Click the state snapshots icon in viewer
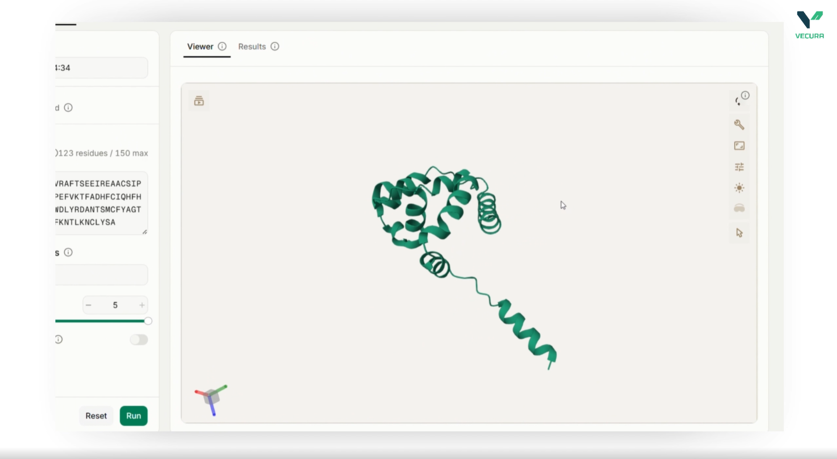The height and width of the screenshot is (459, 837). (x=199, y=101)
